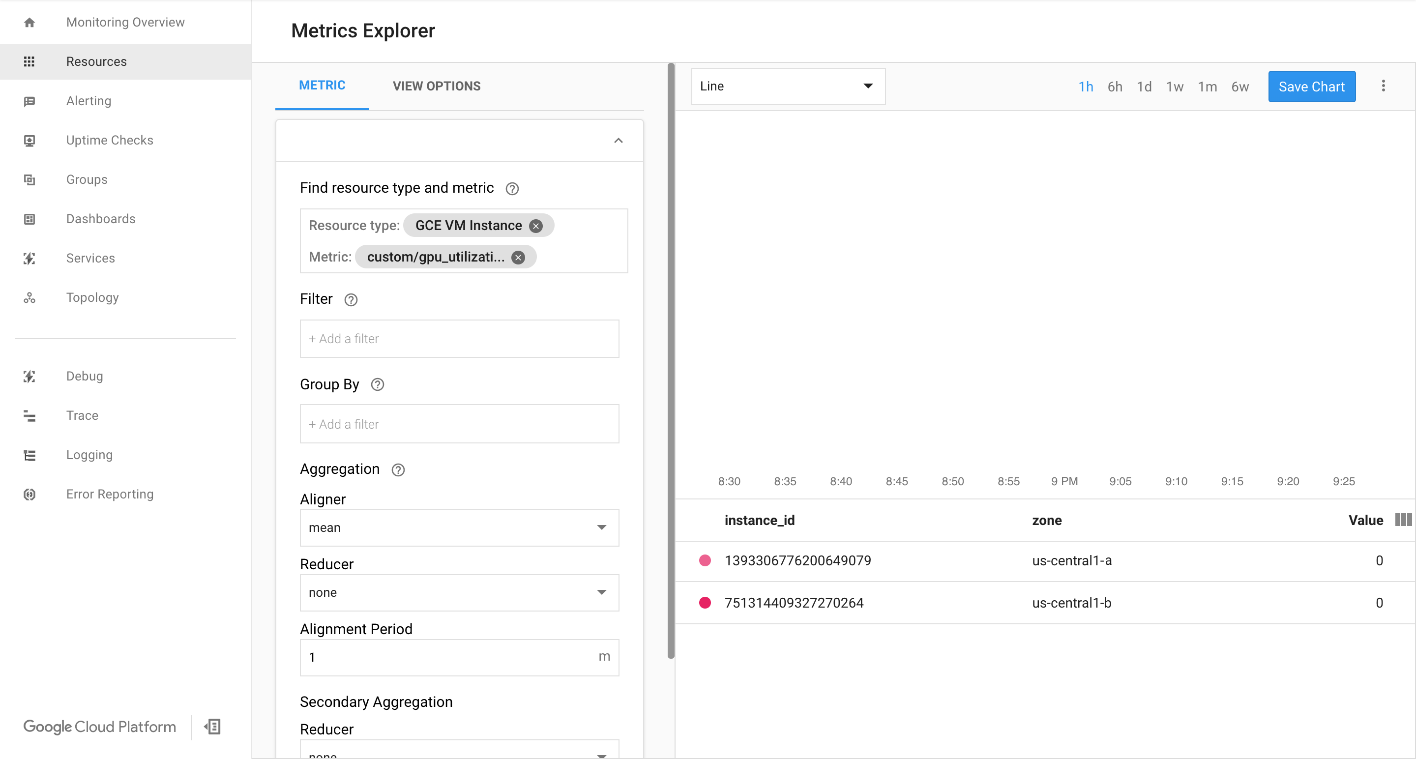This screenshot has width=1416, height=759.
Task: Click the Logging icon in sidebar
Action: (29, 456)
